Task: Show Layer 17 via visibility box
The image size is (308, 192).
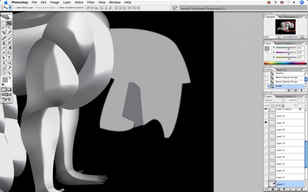Action: click(266, 136)
